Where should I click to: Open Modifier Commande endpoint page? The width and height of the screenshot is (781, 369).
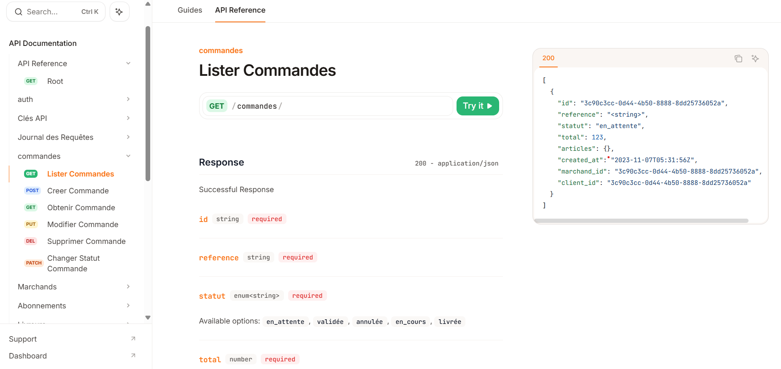pos(83,225)
